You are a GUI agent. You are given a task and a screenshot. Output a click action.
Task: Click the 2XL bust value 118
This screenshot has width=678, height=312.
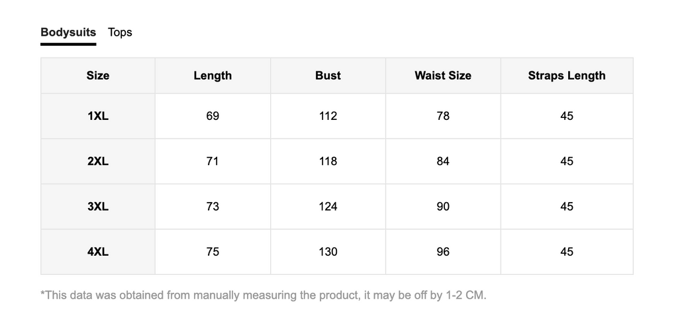(x=328, y=162)
